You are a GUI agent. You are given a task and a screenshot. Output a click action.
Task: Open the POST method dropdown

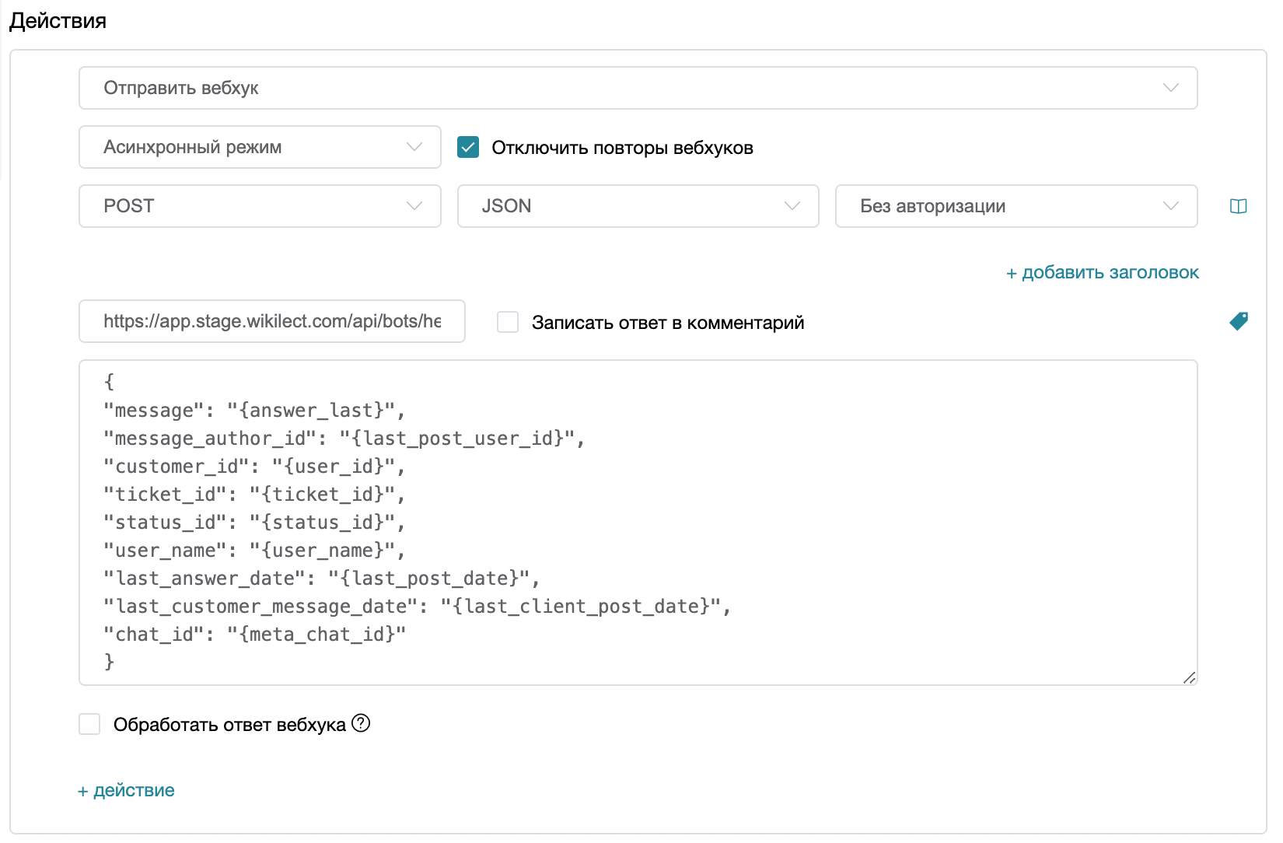[x=259, y=206]
